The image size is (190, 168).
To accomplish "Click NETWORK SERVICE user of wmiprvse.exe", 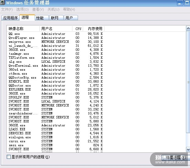I will (55, 42).
